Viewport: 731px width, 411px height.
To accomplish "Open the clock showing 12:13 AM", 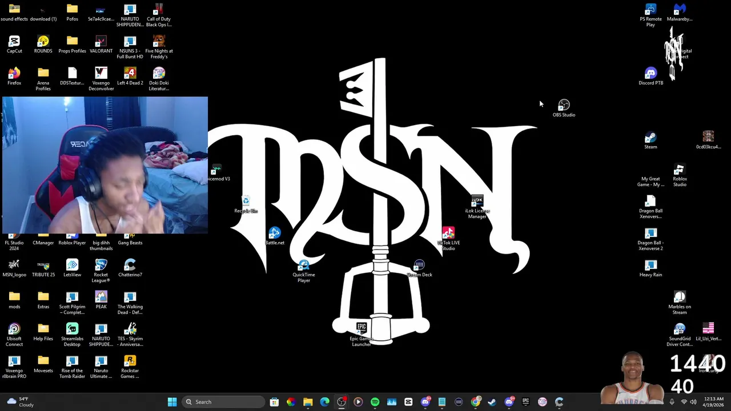I will point(713,402).
